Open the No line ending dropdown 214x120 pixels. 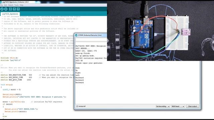[x=163, y=106]
